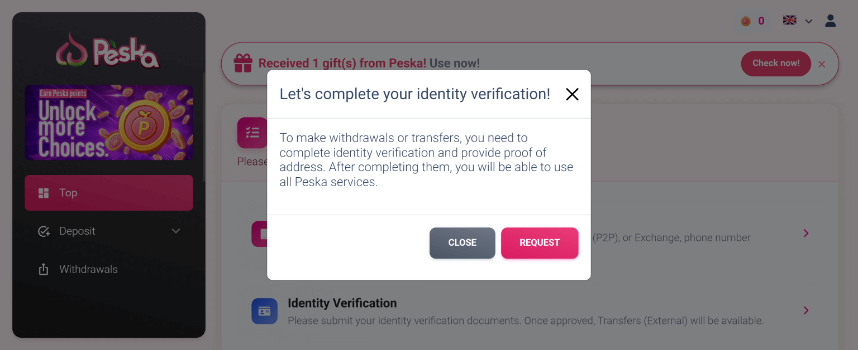
Task: Go to Withdrawals in the sidebar
Action: [x=88, y=270]
